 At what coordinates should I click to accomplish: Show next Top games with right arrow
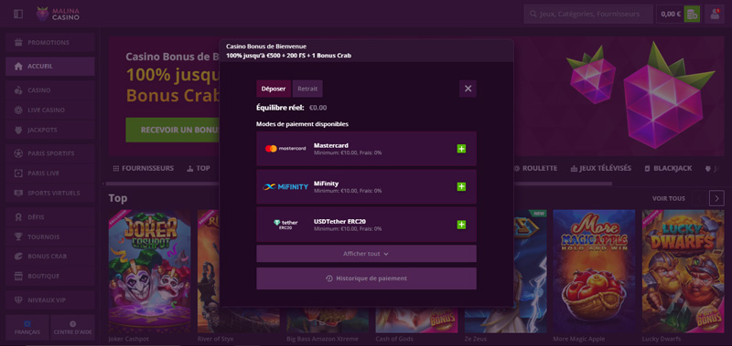point(716,198)
